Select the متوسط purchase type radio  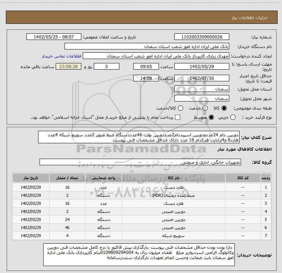[x=211, y=118]
